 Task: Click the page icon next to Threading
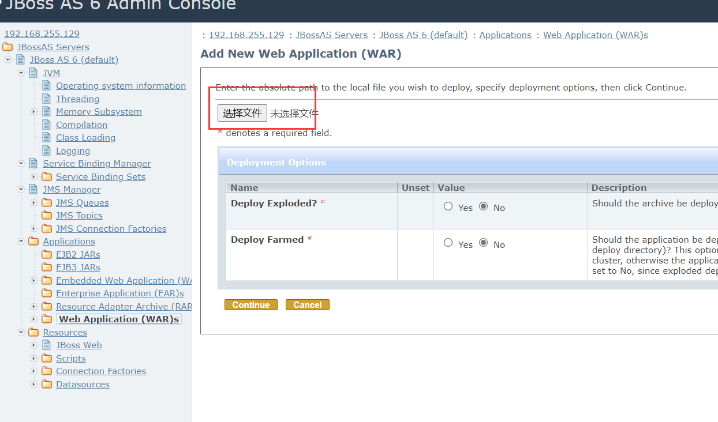pos(47,99)
